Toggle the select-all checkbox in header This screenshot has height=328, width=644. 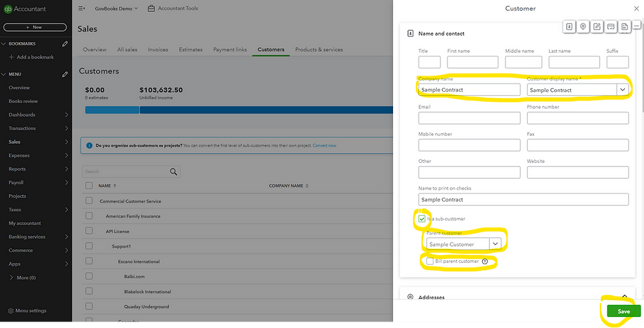click(89, 186)
